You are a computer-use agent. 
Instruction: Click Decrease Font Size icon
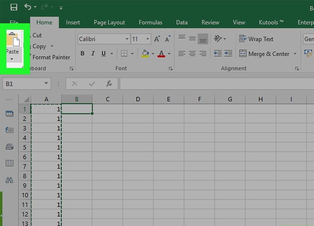tap(168, 39)
